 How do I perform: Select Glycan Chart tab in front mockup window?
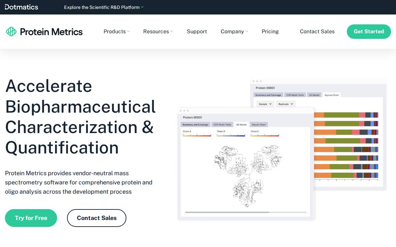click(x=259, y=125)
